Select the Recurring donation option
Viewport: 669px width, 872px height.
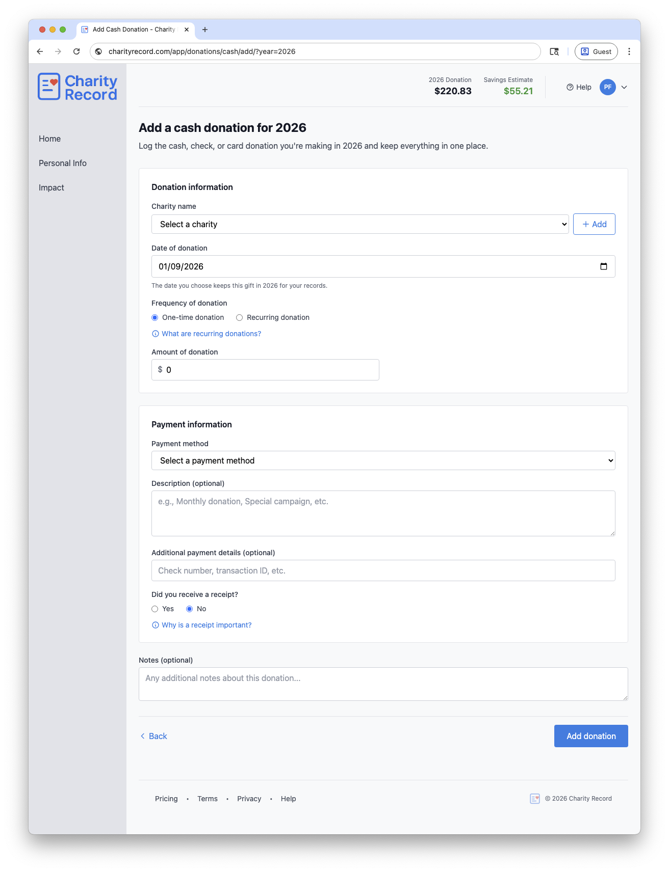point(239,318)
